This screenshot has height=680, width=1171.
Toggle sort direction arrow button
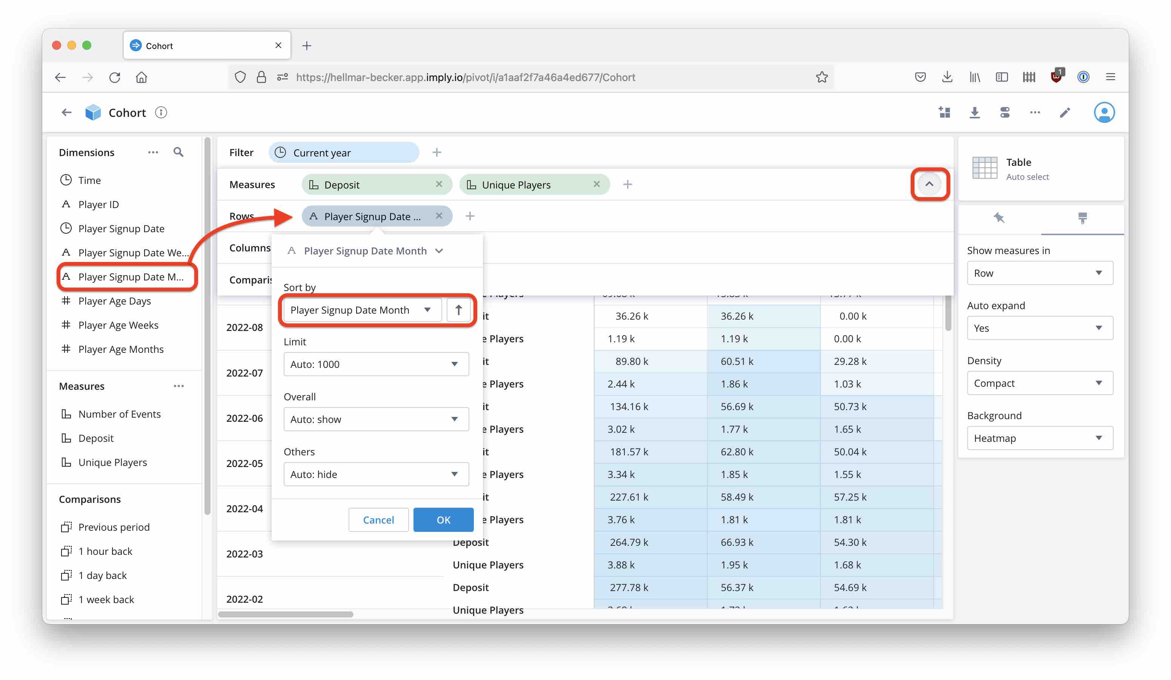pos(458,310)
